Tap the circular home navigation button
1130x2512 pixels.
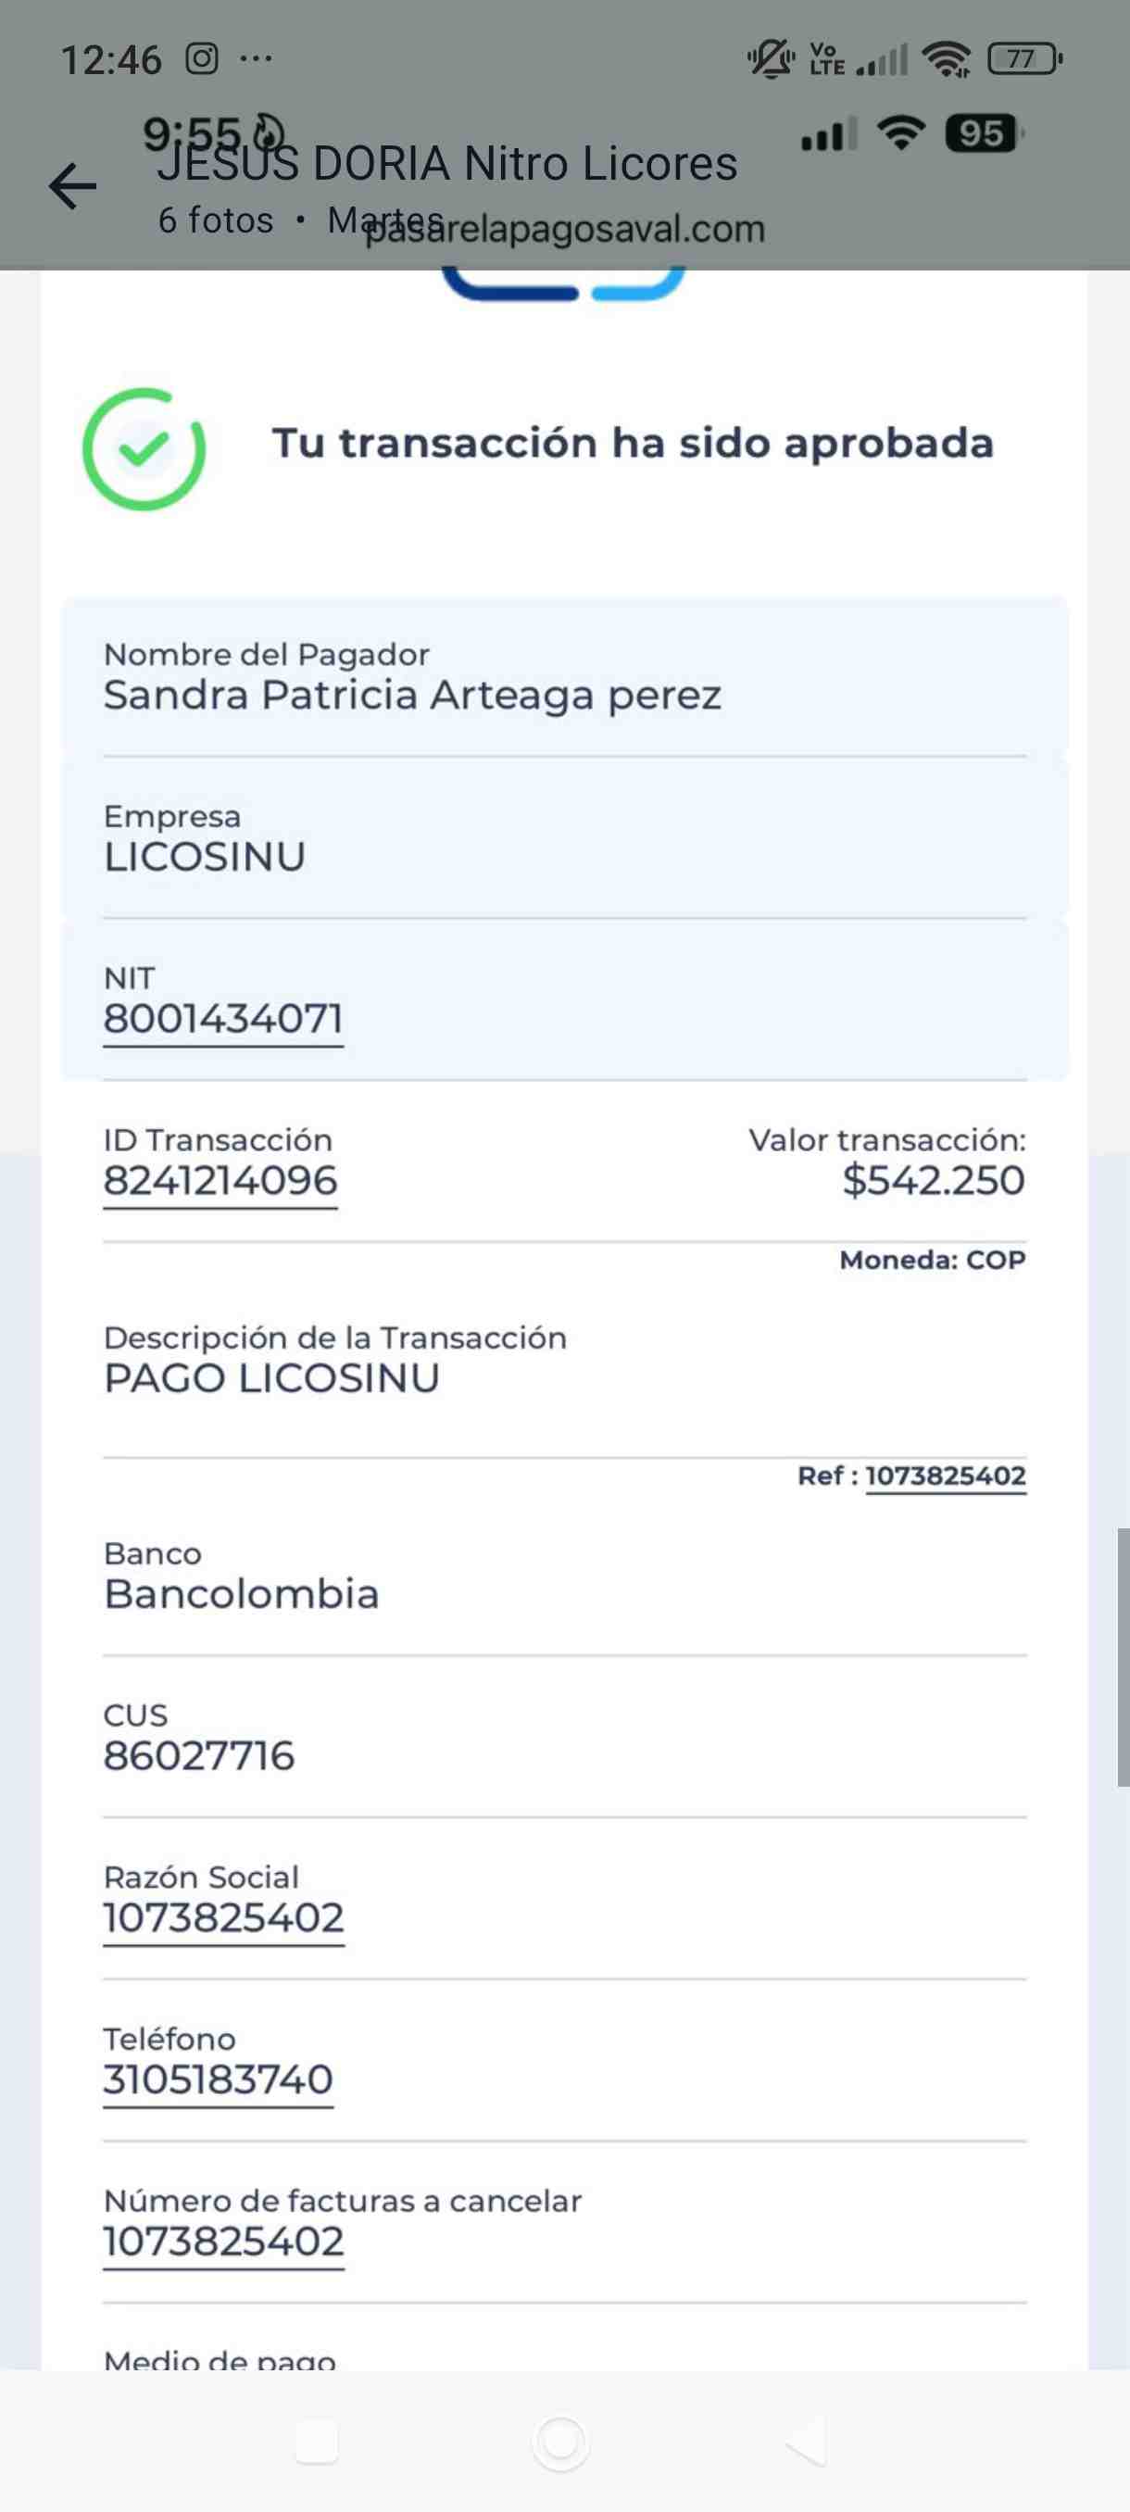pyautogui.click(x=560, y=2443)
